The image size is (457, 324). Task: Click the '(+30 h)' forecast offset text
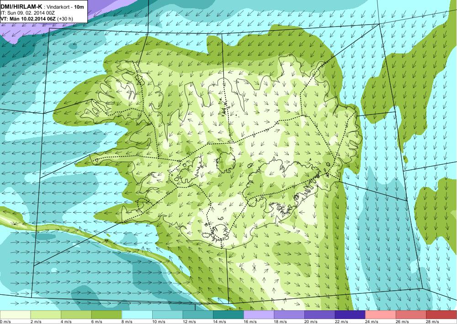tap(65, 19)
